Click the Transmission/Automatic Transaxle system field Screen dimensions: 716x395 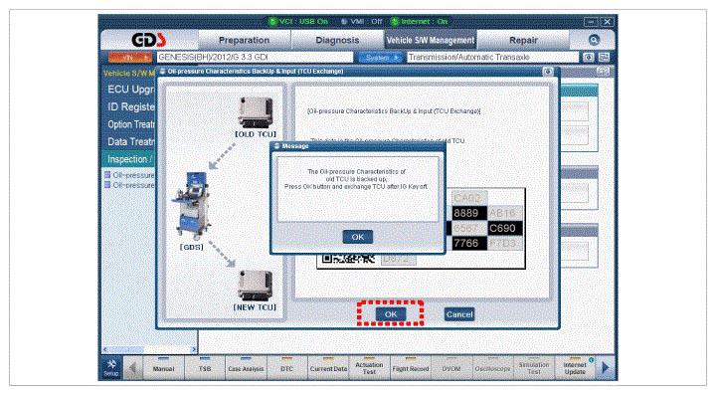(492, 57)
